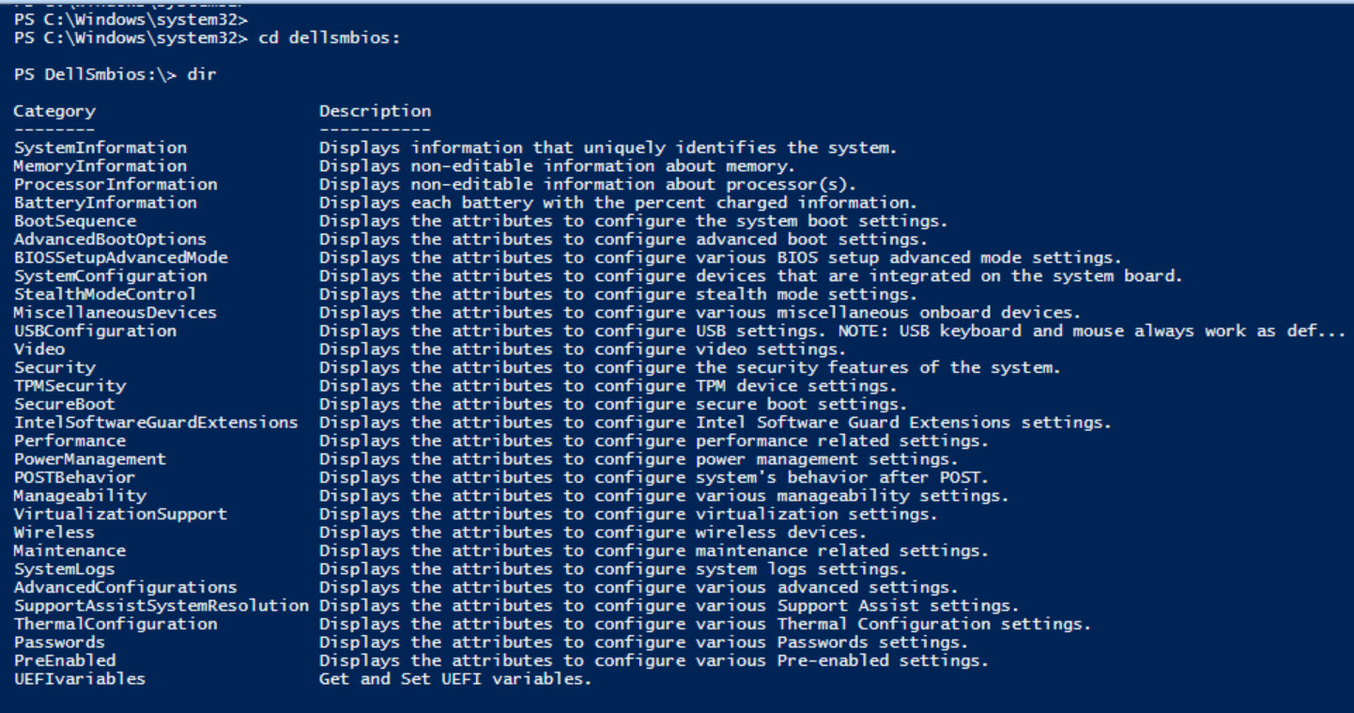
Task: Select the BootSequence category entry
Action: [x=75, y=221]
